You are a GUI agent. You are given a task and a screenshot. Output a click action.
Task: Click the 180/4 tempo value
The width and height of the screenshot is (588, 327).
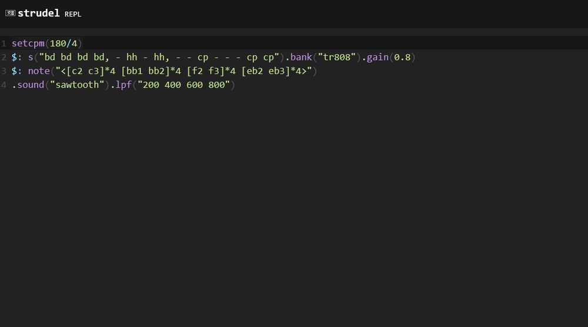(x=64, y=44)
